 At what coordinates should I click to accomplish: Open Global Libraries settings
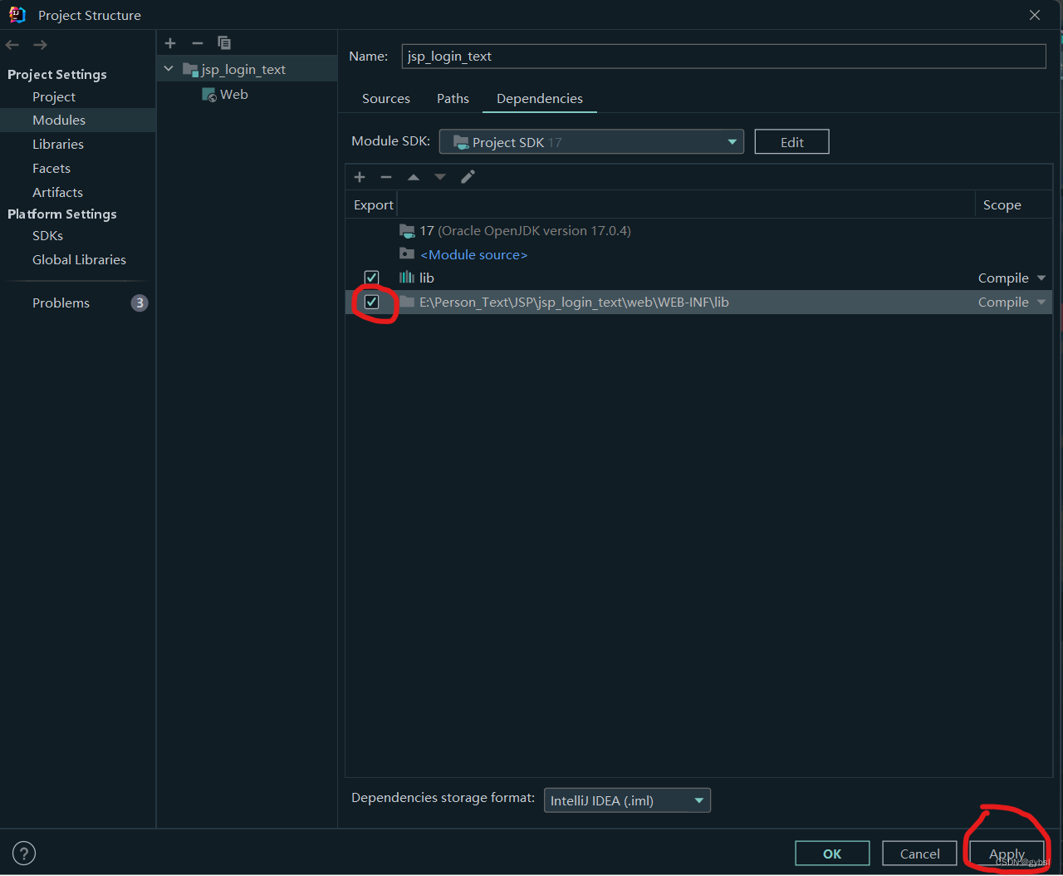(79, 260)
